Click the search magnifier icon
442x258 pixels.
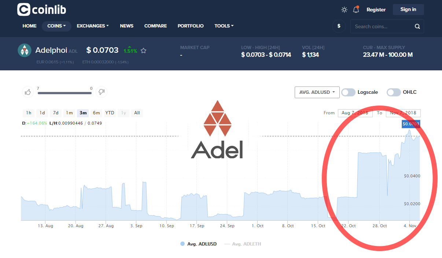pyautogui.click(x=417, y=26)
